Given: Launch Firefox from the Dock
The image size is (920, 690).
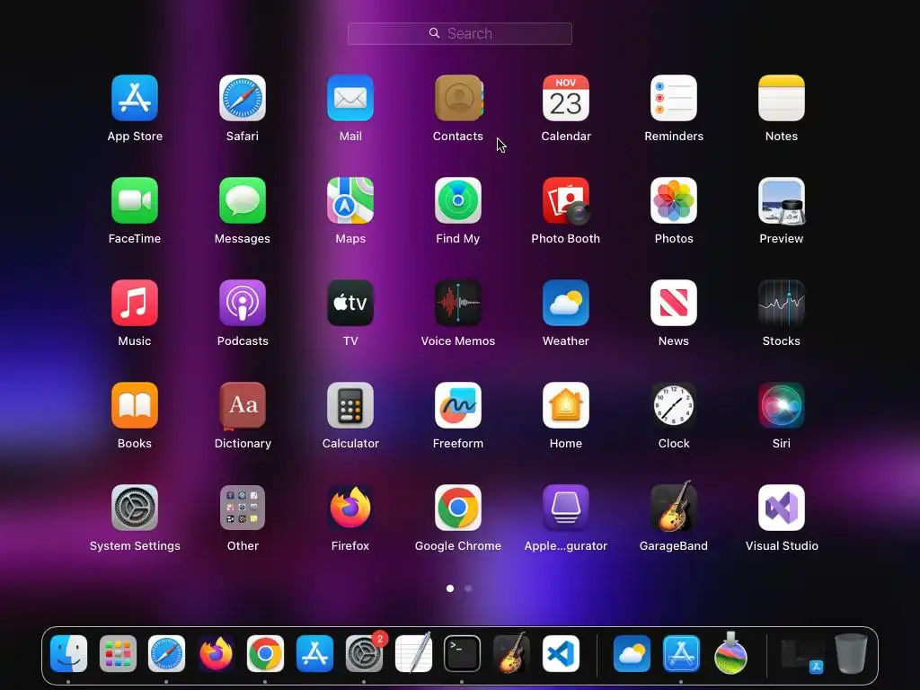Looking at the screenshot, I should [x=216, y=654].
